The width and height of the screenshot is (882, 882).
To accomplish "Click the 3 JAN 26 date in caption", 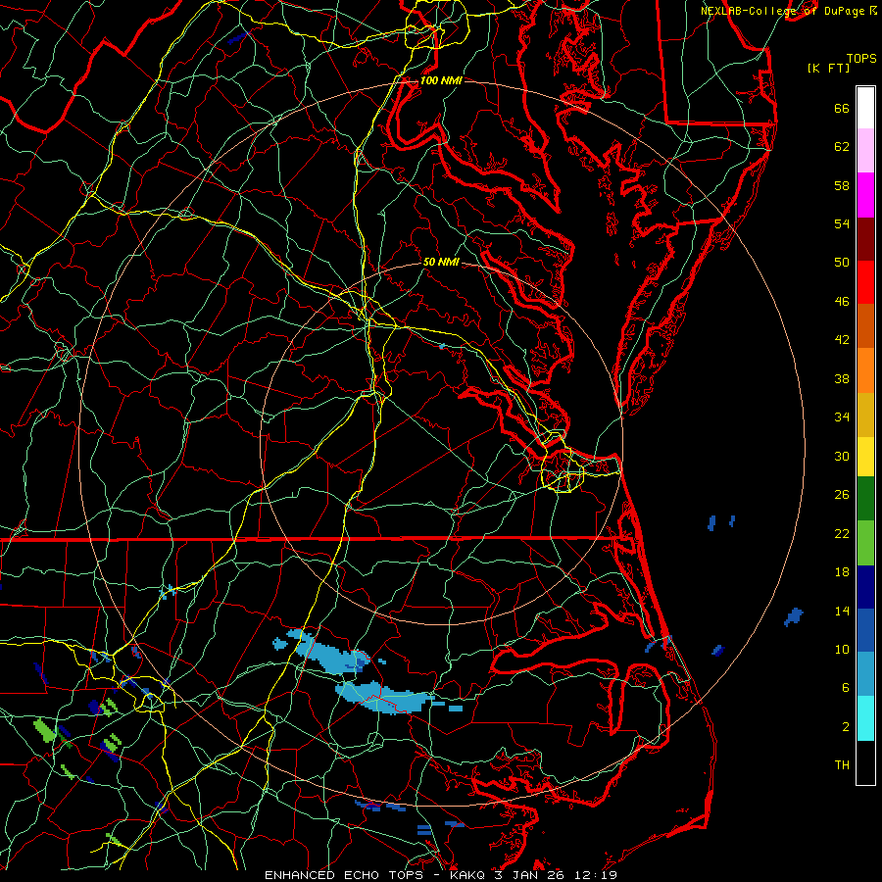I will (x=531, y=875).
